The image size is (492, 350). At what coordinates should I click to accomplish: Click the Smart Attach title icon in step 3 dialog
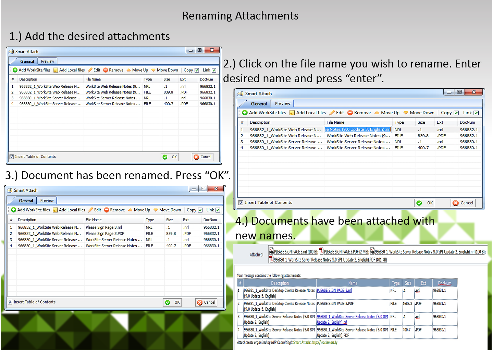(x=10, y=190)
